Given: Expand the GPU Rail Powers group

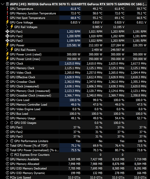Looking at the screenshot, I should 7,50.
